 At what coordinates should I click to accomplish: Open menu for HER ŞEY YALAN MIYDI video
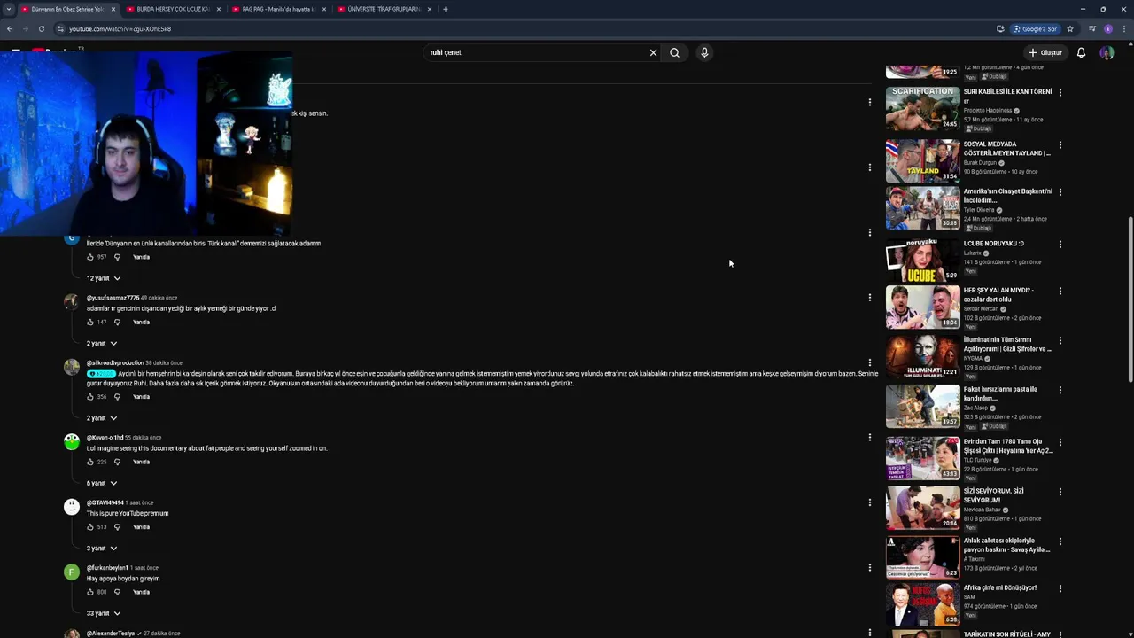click(x=1060, y=291)
